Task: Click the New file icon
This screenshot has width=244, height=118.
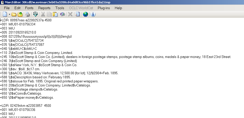Action: [5, 14]
